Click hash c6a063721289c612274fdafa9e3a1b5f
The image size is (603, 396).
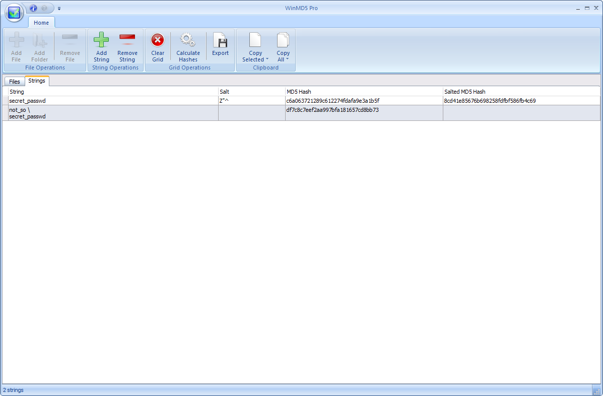[332, 101]
